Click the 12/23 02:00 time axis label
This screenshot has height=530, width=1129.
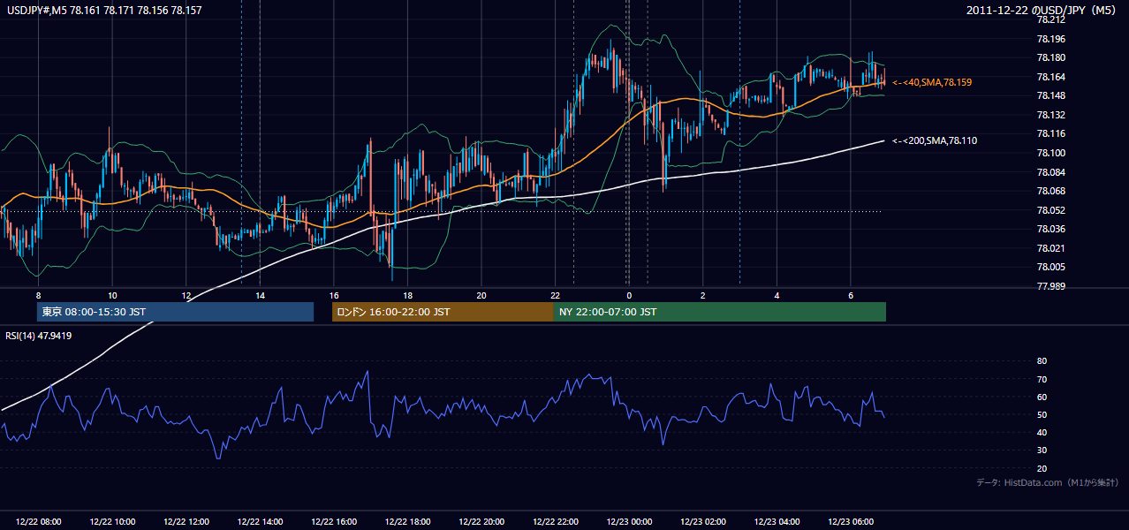(x=702, y=522)
